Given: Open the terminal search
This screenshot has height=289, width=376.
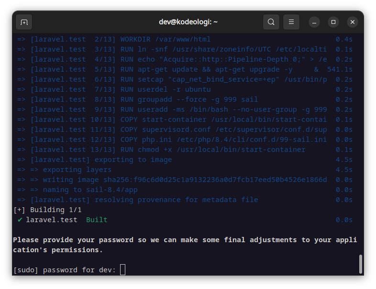Looking at the screenshot, I should 271,22.
